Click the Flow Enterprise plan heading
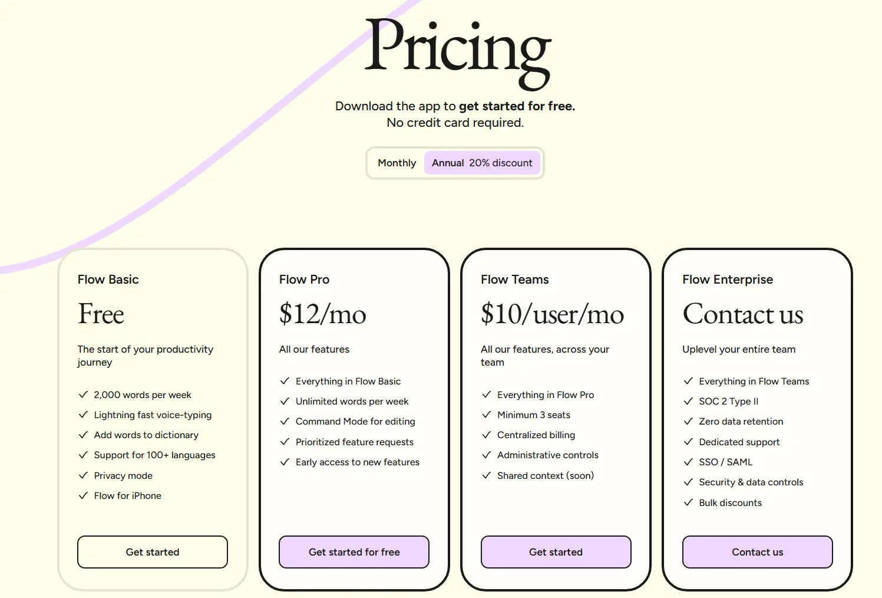 coord(728,280)
